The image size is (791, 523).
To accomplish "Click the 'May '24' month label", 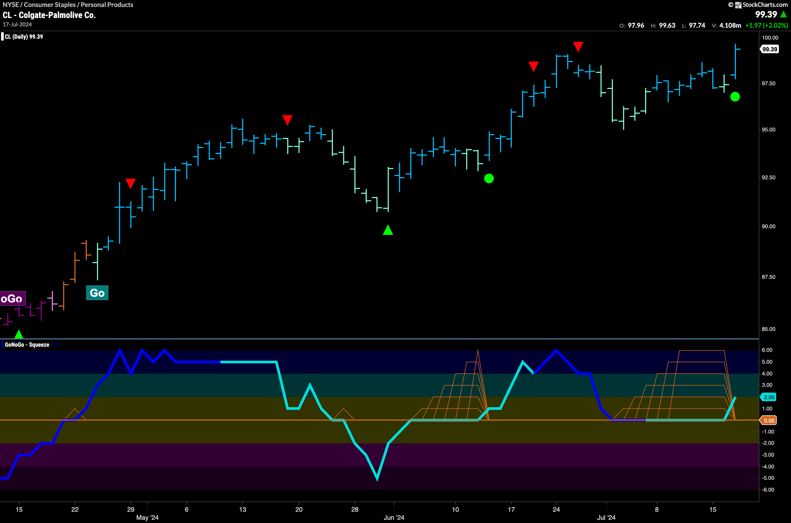I will point(148,517).
